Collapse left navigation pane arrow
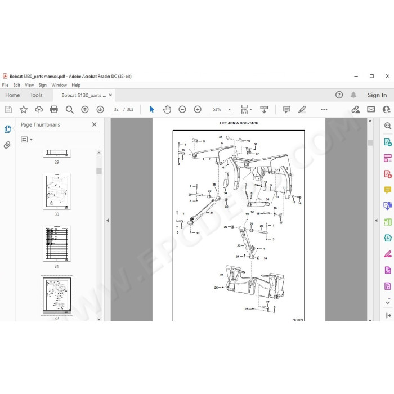 [x=108, y=221]
